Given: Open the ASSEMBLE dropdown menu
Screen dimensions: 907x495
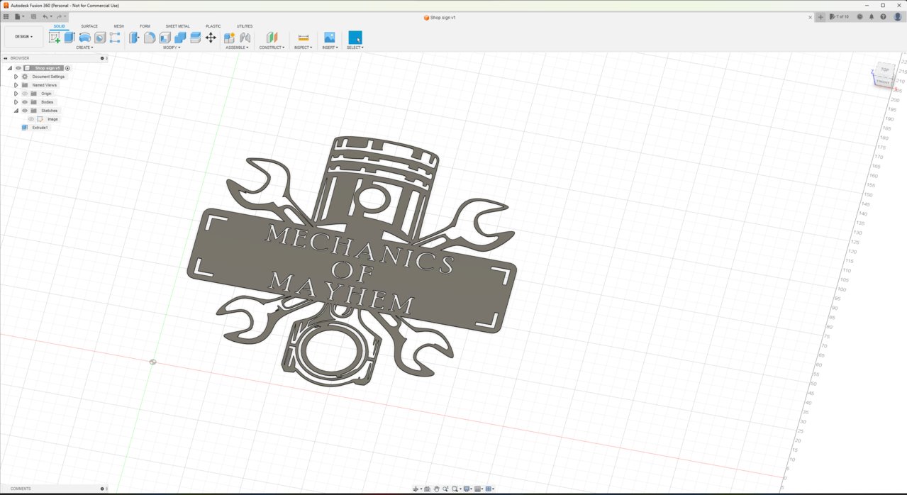Looking at the screenshot, I should click(x=237, y=48).
